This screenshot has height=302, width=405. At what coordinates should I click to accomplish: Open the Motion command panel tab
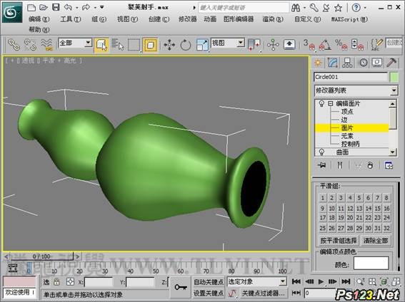click(363, 63)
